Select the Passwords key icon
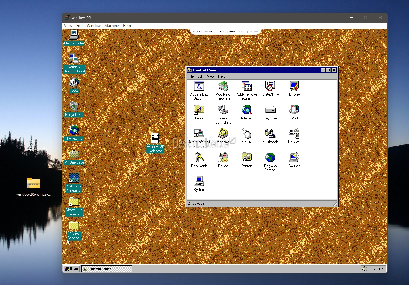Viewport: 409px width, 285px height. tap(199, 158)
